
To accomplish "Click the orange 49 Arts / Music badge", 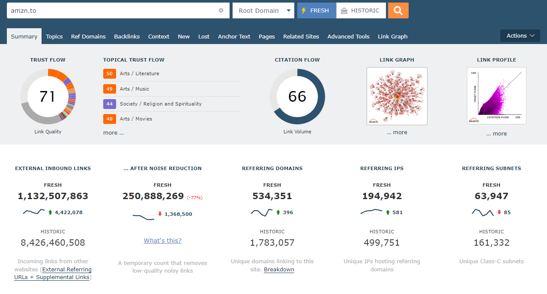I will point(110,89).
